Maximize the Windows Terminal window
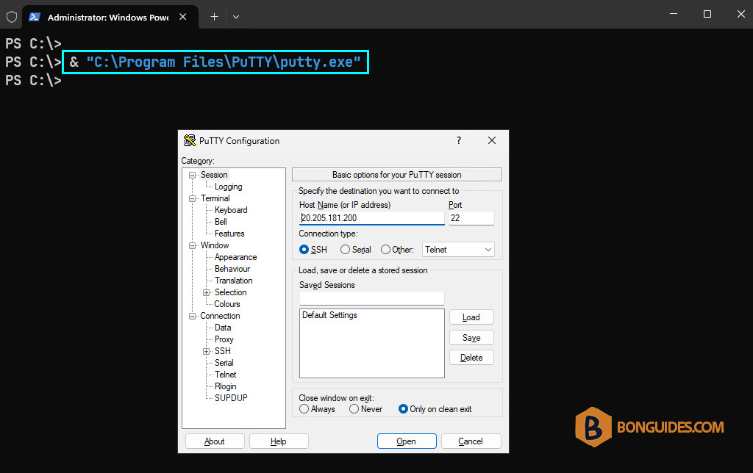Viewport: 753px width, 473px height. 707,14
